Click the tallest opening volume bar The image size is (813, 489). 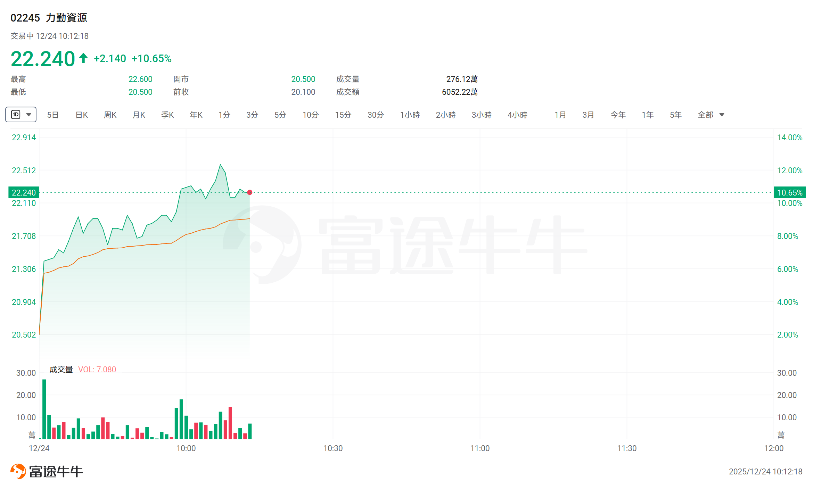click(x=44, y=409)
